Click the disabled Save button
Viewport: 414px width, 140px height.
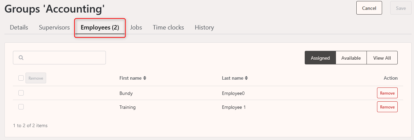pos(401,8)
